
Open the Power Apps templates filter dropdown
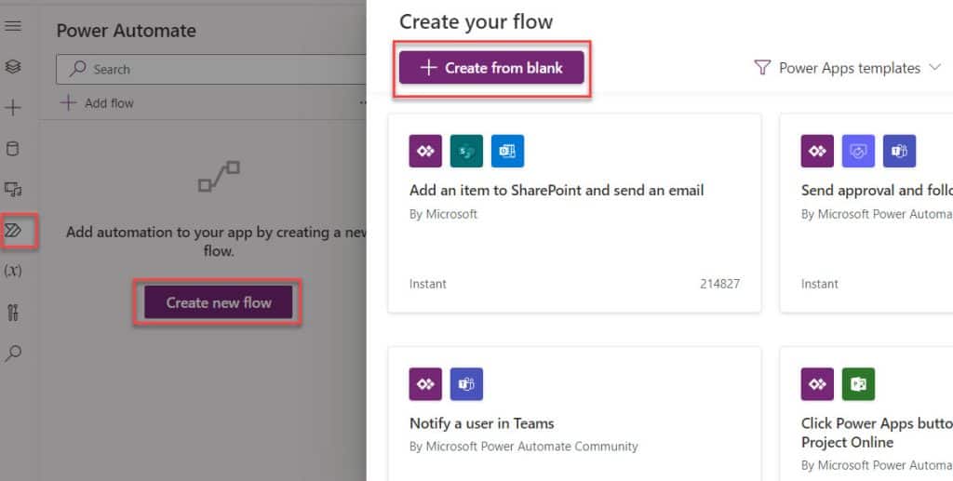point(847,68)
